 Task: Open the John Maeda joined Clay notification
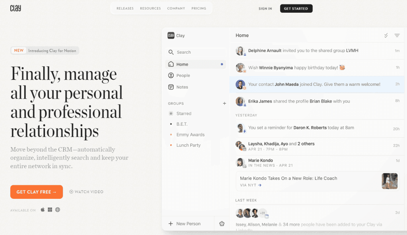tap(317, 84)
